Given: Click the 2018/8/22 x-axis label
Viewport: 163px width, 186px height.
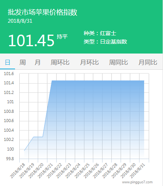Looking at the screenshot, I should point(55,171).
